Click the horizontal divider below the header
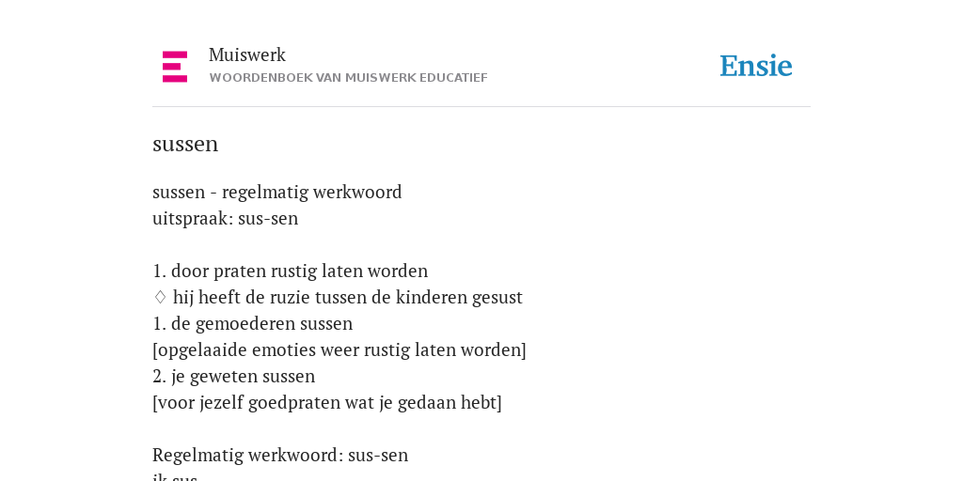Viewport: 963px width, 481px height. pos(481,107)
